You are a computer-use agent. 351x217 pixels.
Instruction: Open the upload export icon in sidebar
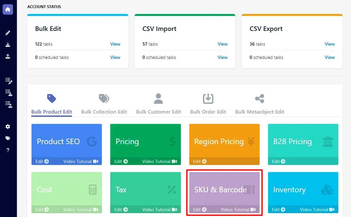[x=8, y=56]
